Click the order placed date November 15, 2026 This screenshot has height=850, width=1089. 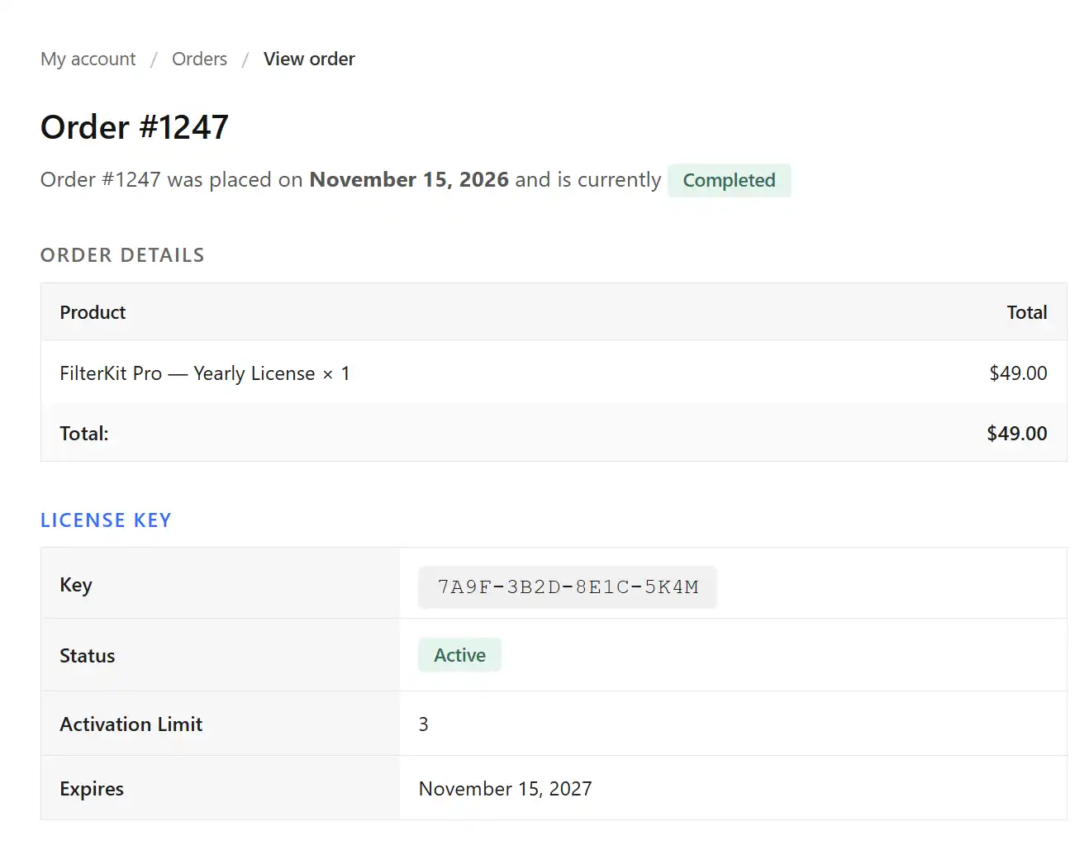pyautogui.click(x=408, y=179)
